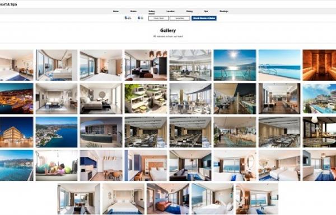Screen dimensions: 336x215
Task: Switch to the Rooms tab
Action: tap(133, 11)
